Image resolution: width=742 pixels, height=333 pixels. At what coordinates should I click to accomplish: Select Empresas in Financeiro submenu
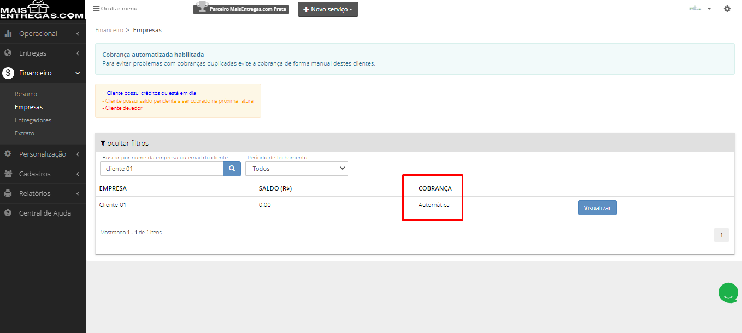tap(28, 107)
